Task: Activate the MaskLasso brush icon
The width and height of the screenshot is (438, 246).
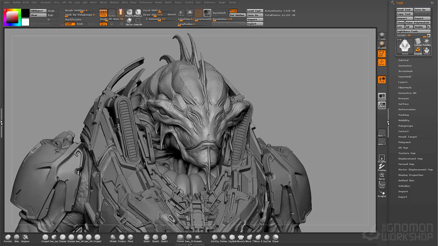Action: click(138, 13)
